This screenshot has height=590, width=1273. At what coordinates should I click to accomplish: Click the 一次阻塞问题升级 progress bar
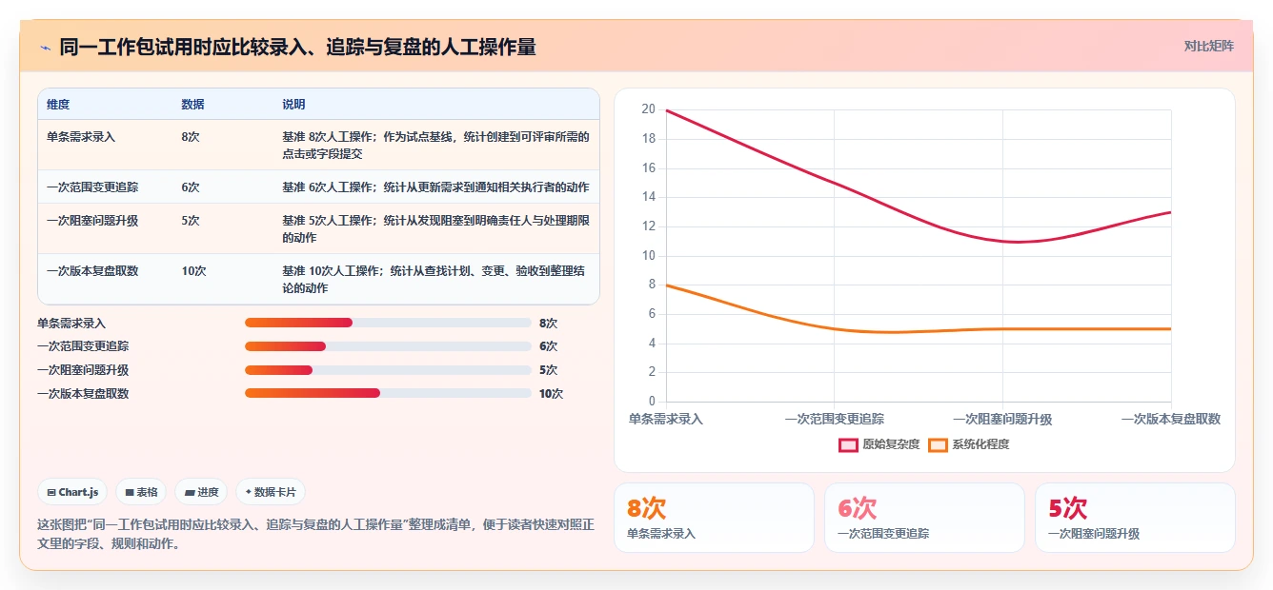pos(388,370)
